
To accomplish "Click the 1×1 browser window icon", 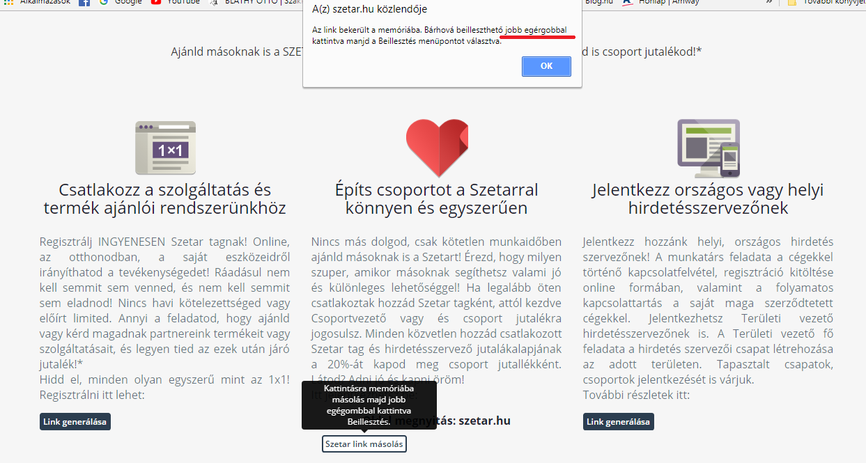I will 165,148.
